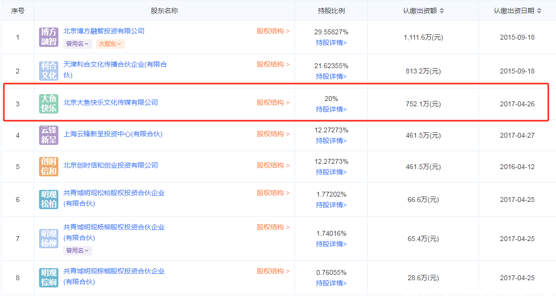View 股权结构 for 明观松柏
Image resolution: width=556 pixels, height=299 pixels.
273,193
